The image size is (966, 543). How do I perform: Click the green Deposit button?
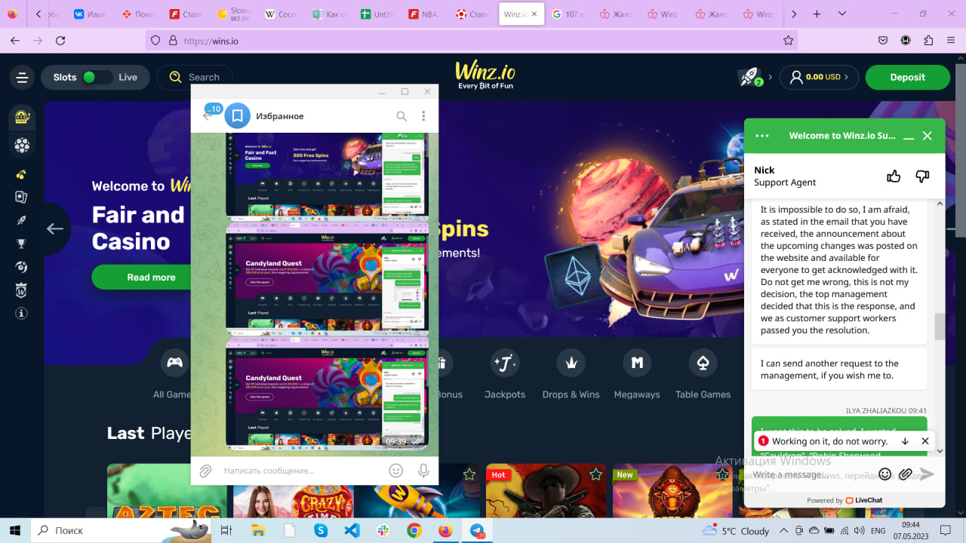[x=907, y=77]
